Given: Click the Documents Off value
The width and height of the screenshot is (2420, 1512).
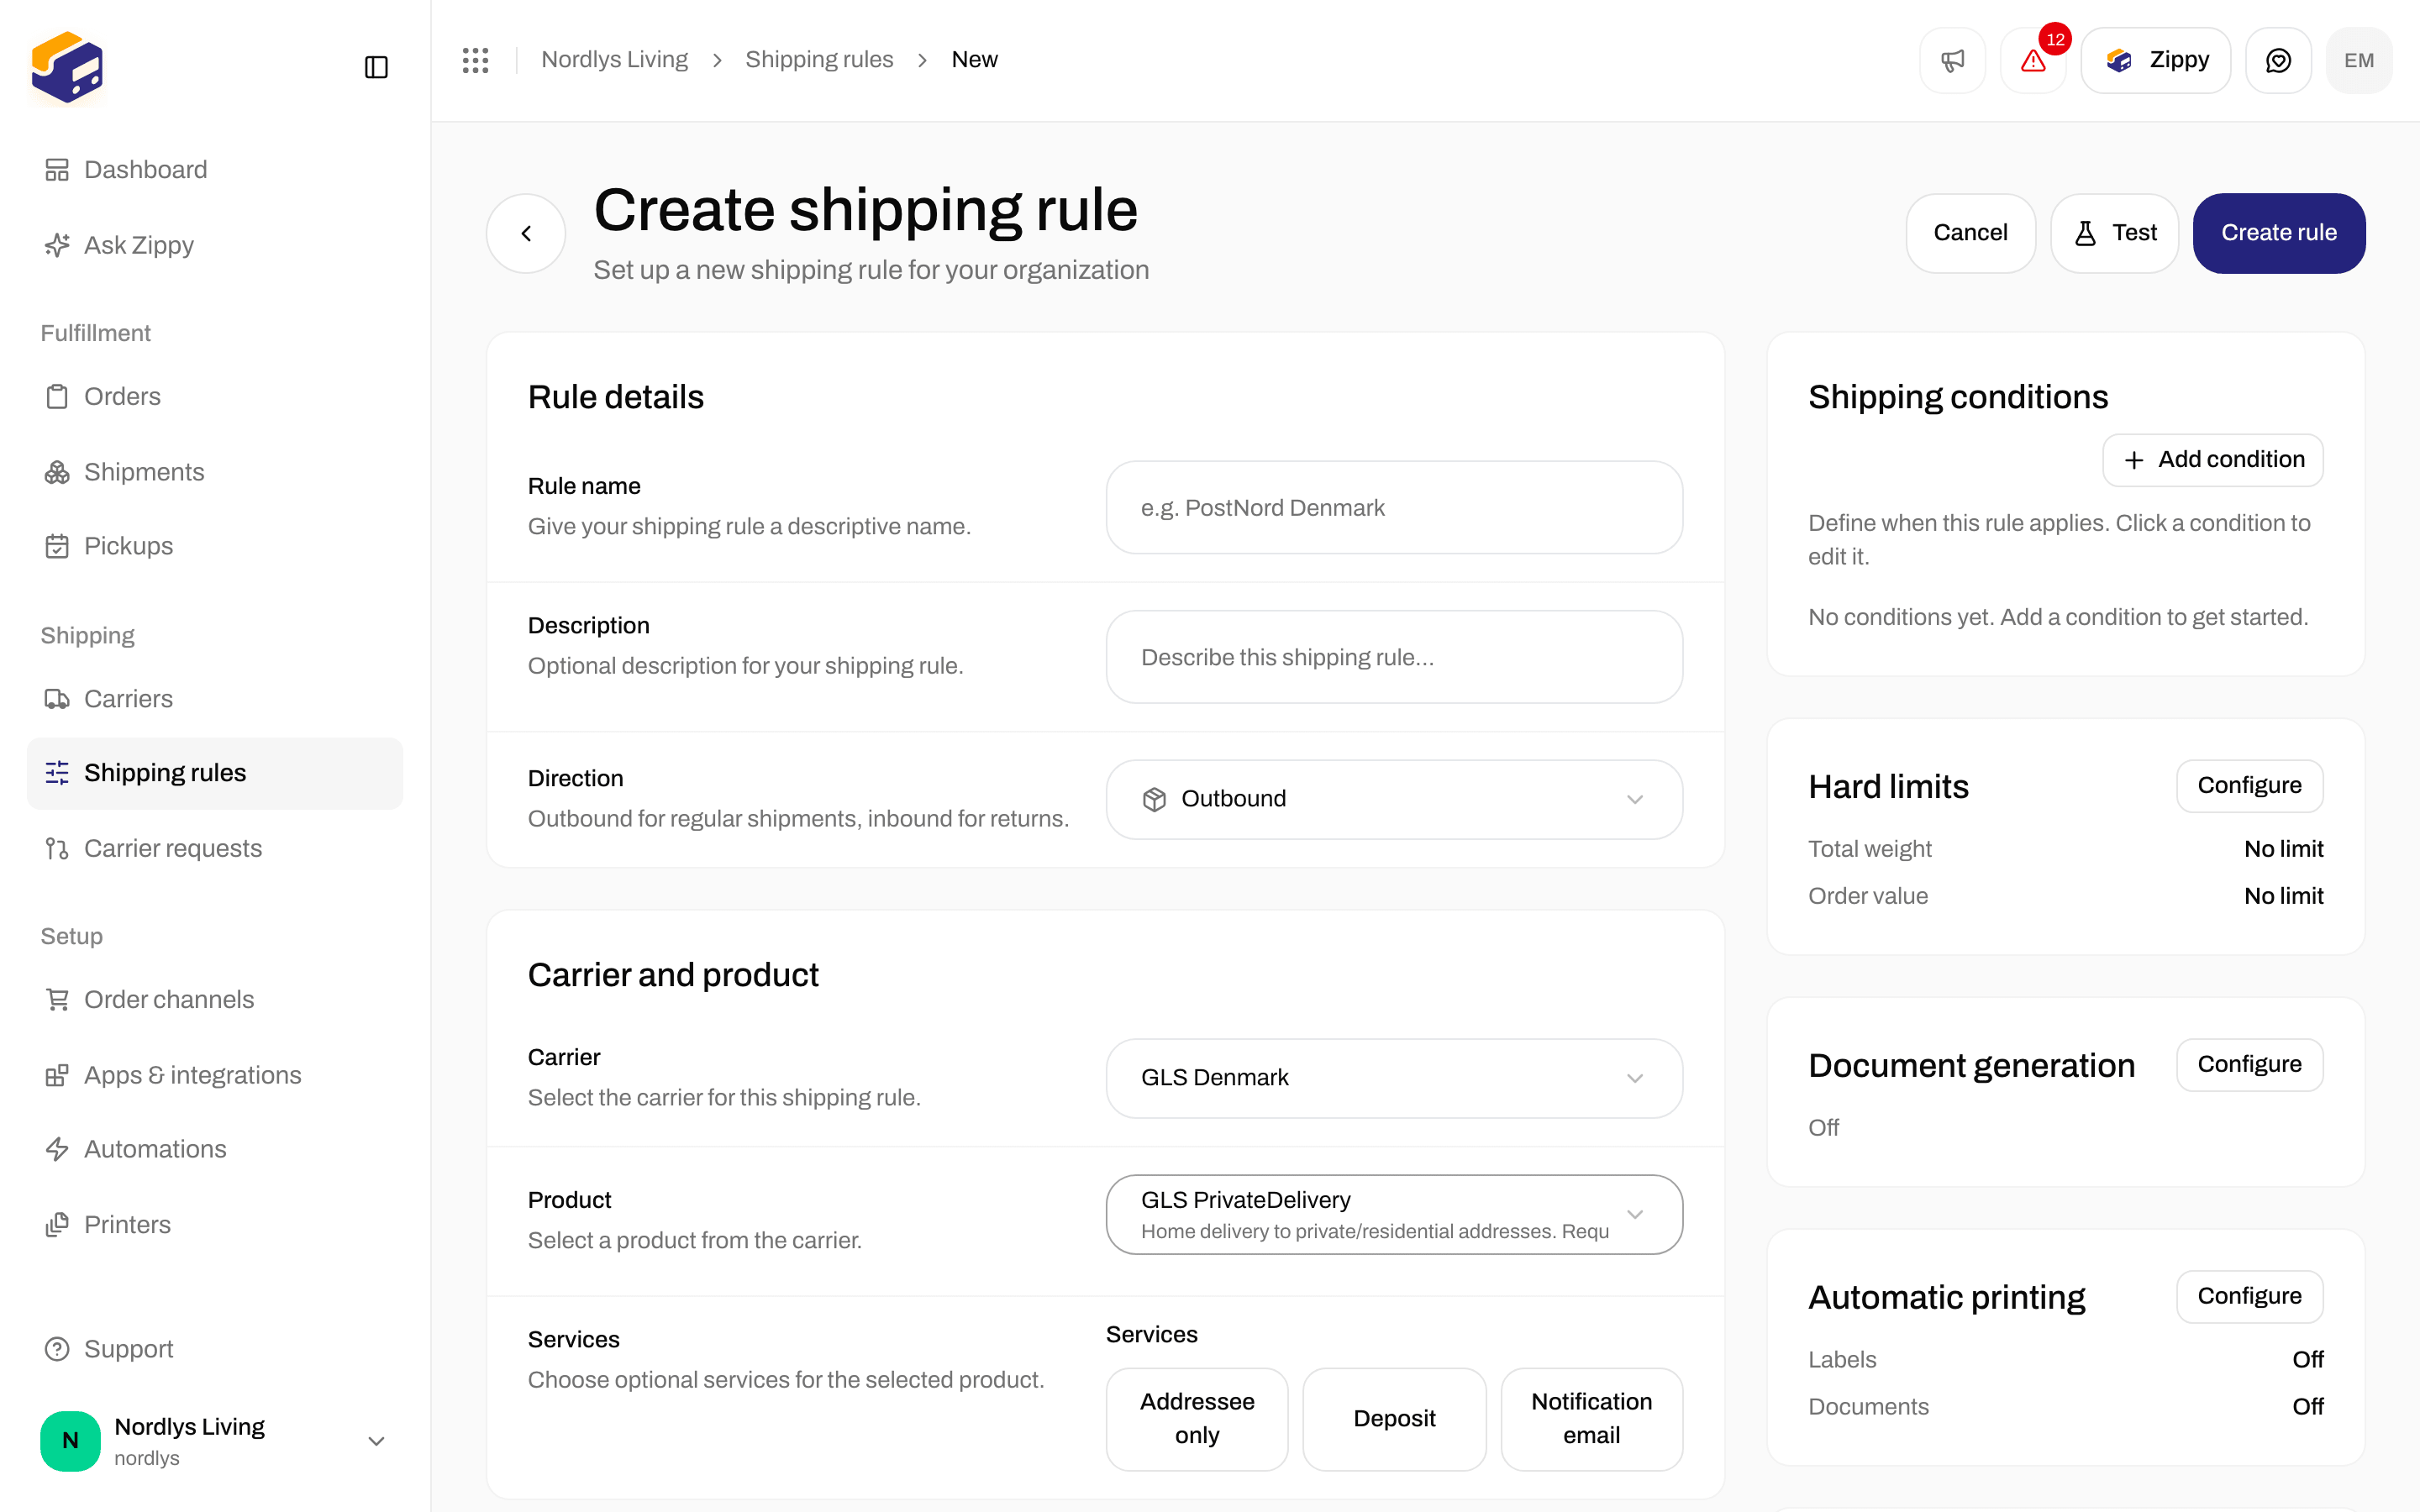Looking at the screenshot, I should tap(2308, 1407).
